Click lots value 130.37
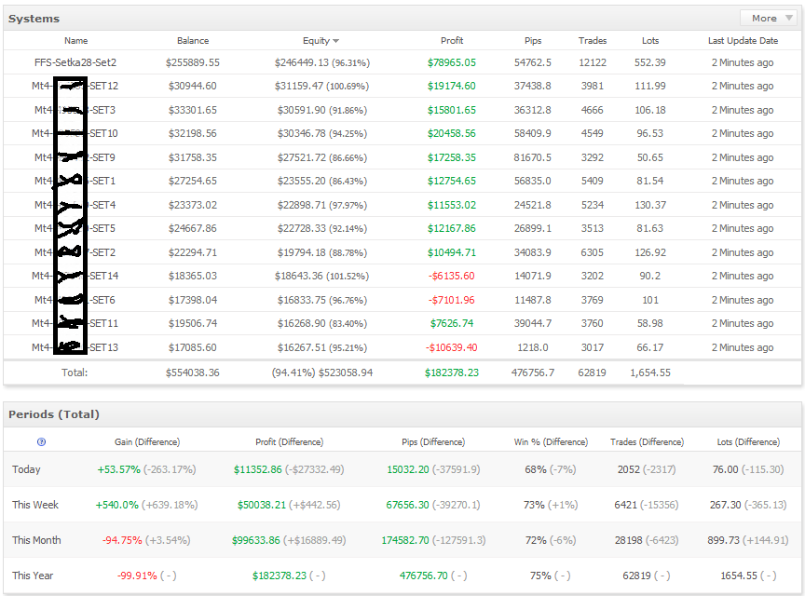Screen dimensions: 805x596 point(650,205)
